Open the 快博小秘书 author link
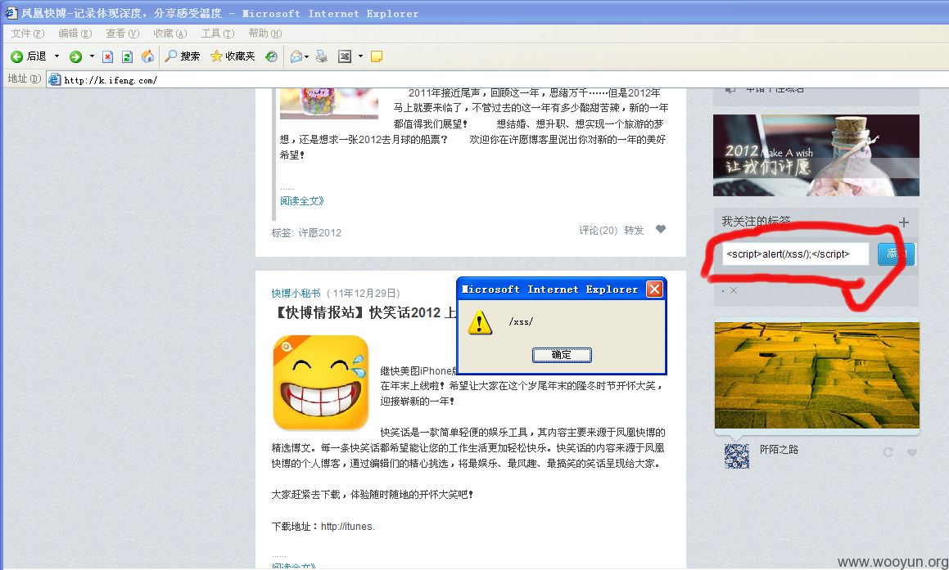The image size is (949, 570). [x=296, y=293]
